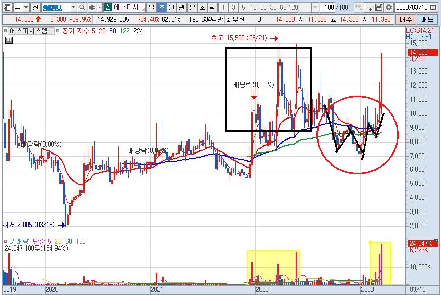Click the red 배당락 arrow marker near 2022
441x295 pixels.
(254, 97)
